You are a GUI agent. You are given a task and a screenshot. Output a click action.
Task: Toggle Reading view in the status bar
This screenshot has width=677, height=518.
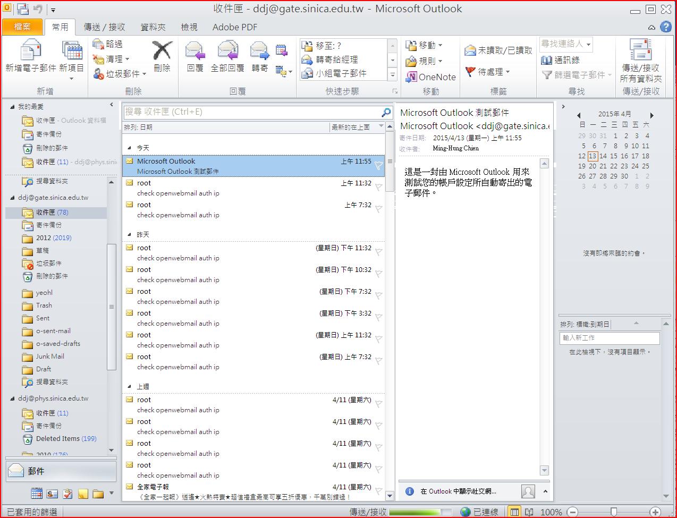(x=529, y=512)
